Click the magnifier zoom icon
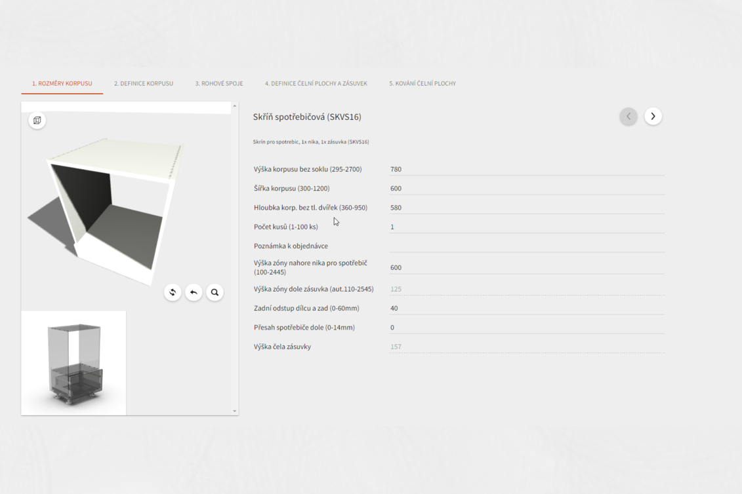 click(215, 292)
